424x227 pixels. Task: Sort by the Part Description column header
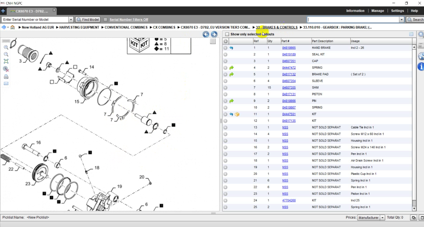click(330, 41)
